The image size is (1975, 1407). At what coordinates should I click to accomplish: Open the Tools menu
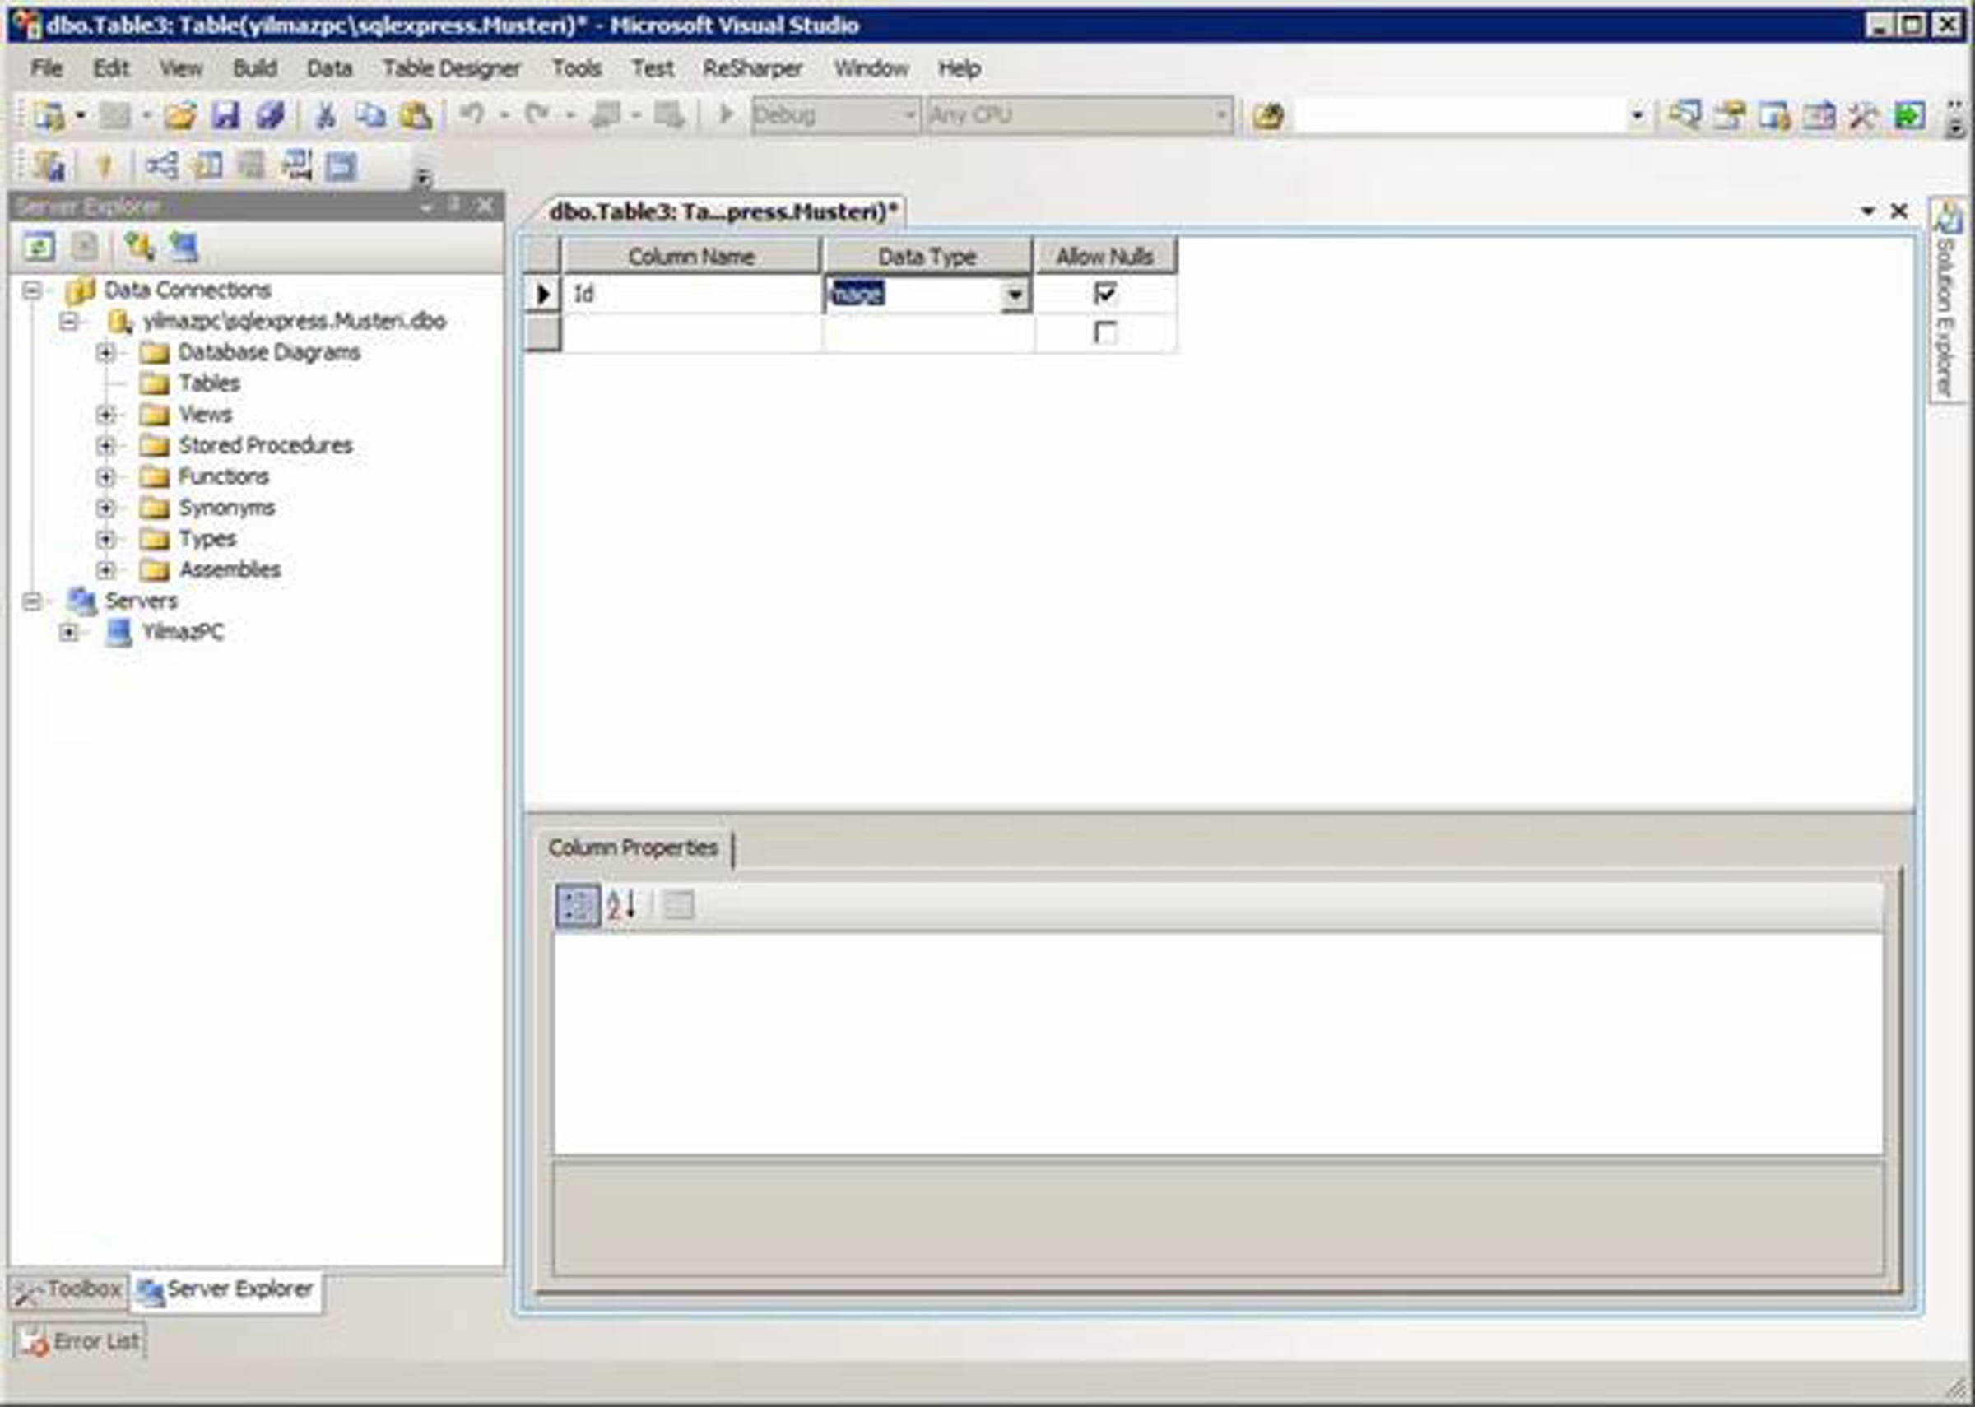point(577,68)
